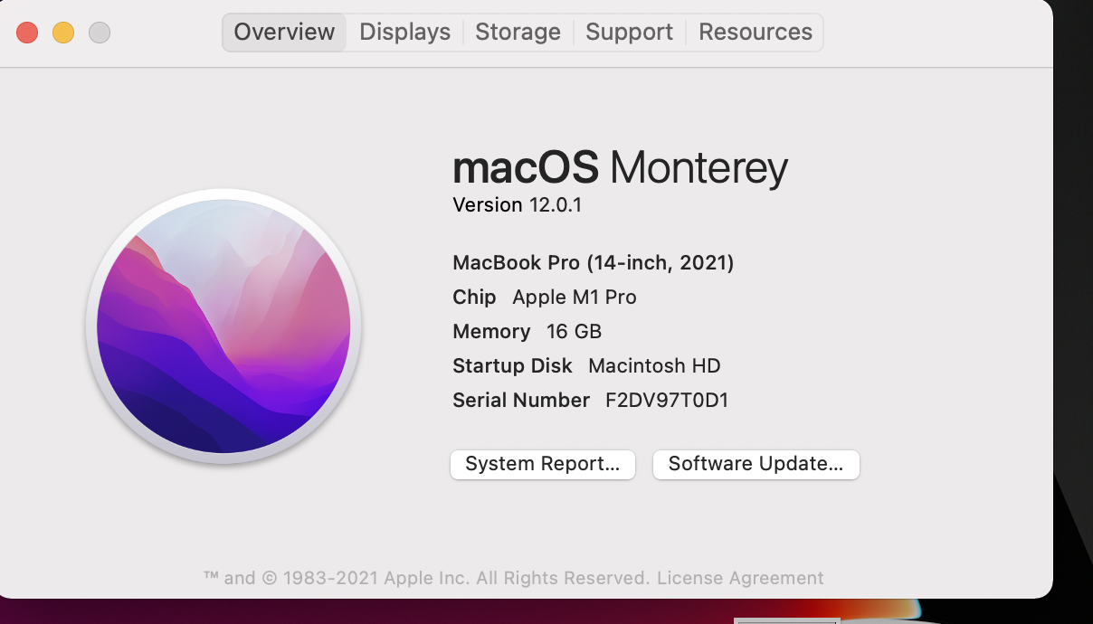The image size is (1093, 624).
Task: Click the serial number F2DV97T0D1
Action: [x=667, y=400]
